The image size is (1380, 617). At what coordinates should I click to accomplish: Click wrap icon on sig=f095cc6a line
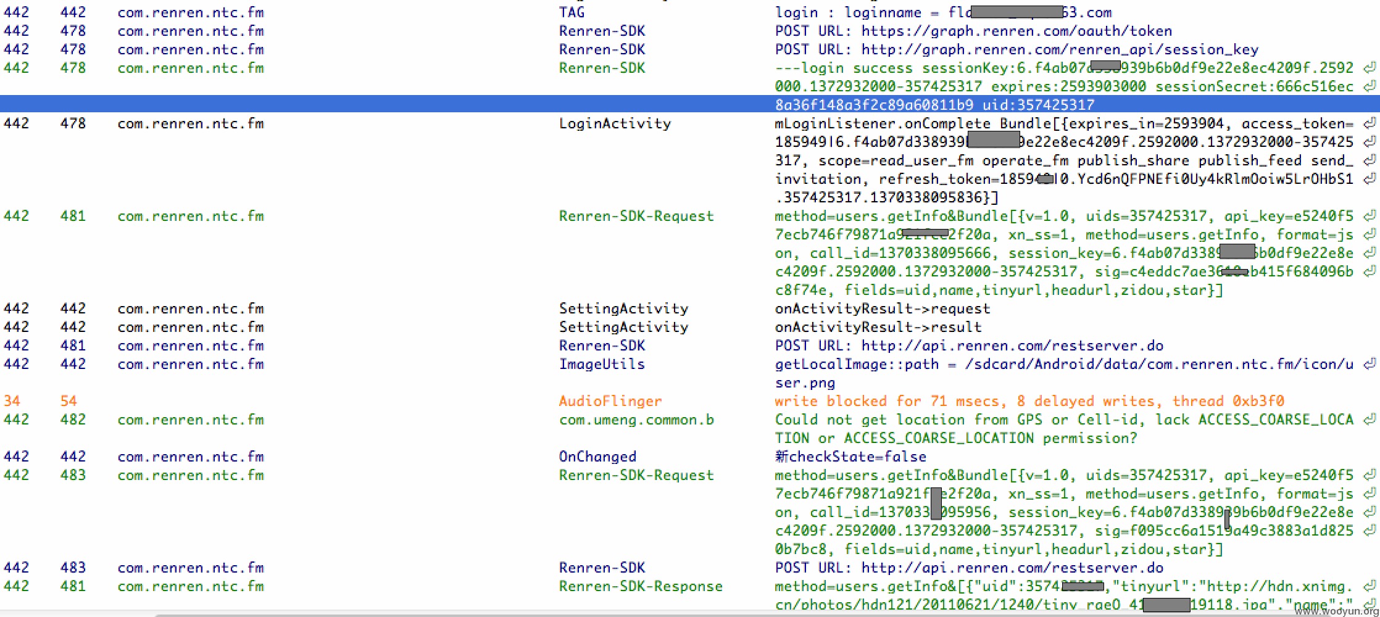tap(1370, 531)
